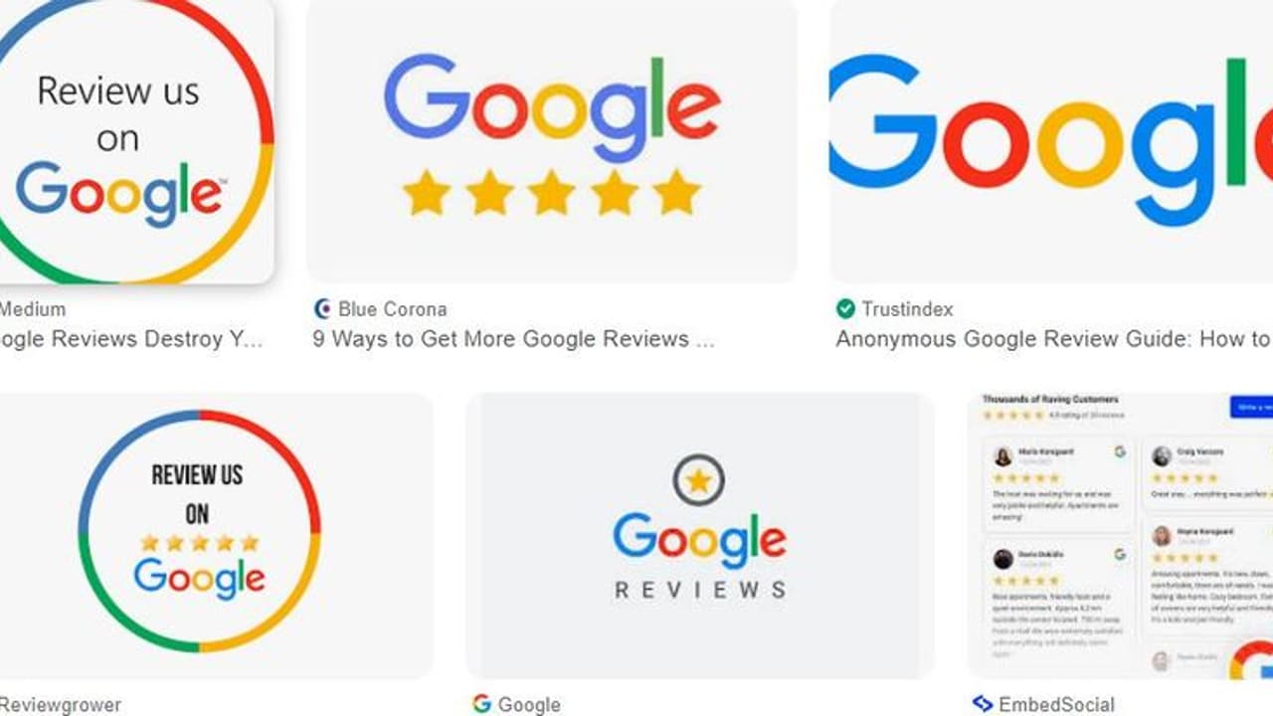This screenshot has height=716, width=1273.
Task: Click the blue button in the EmbedSocial preview
Action: tap(1251, 407)
